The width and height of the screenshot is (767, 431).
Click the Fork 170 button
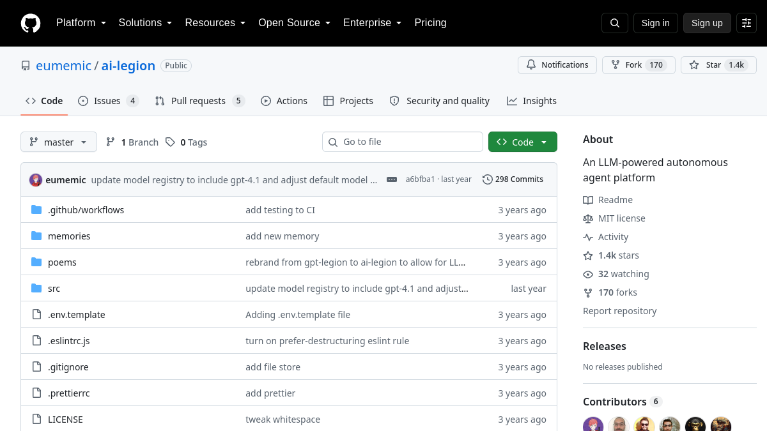[x=639, y=65]
